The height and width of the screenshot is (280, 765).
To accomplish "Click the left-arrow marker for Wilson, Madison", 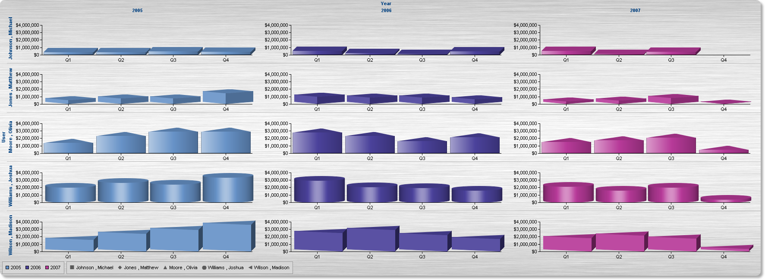I will click(250, 267).
